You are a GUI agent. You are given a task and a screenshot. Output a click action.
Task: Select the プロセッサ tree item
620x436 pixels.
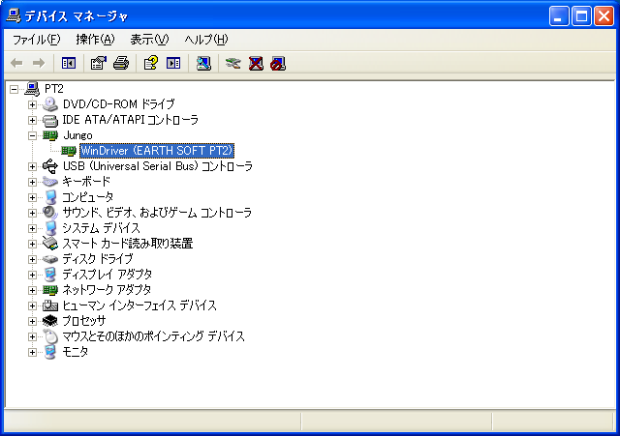[x=84, y=321]
